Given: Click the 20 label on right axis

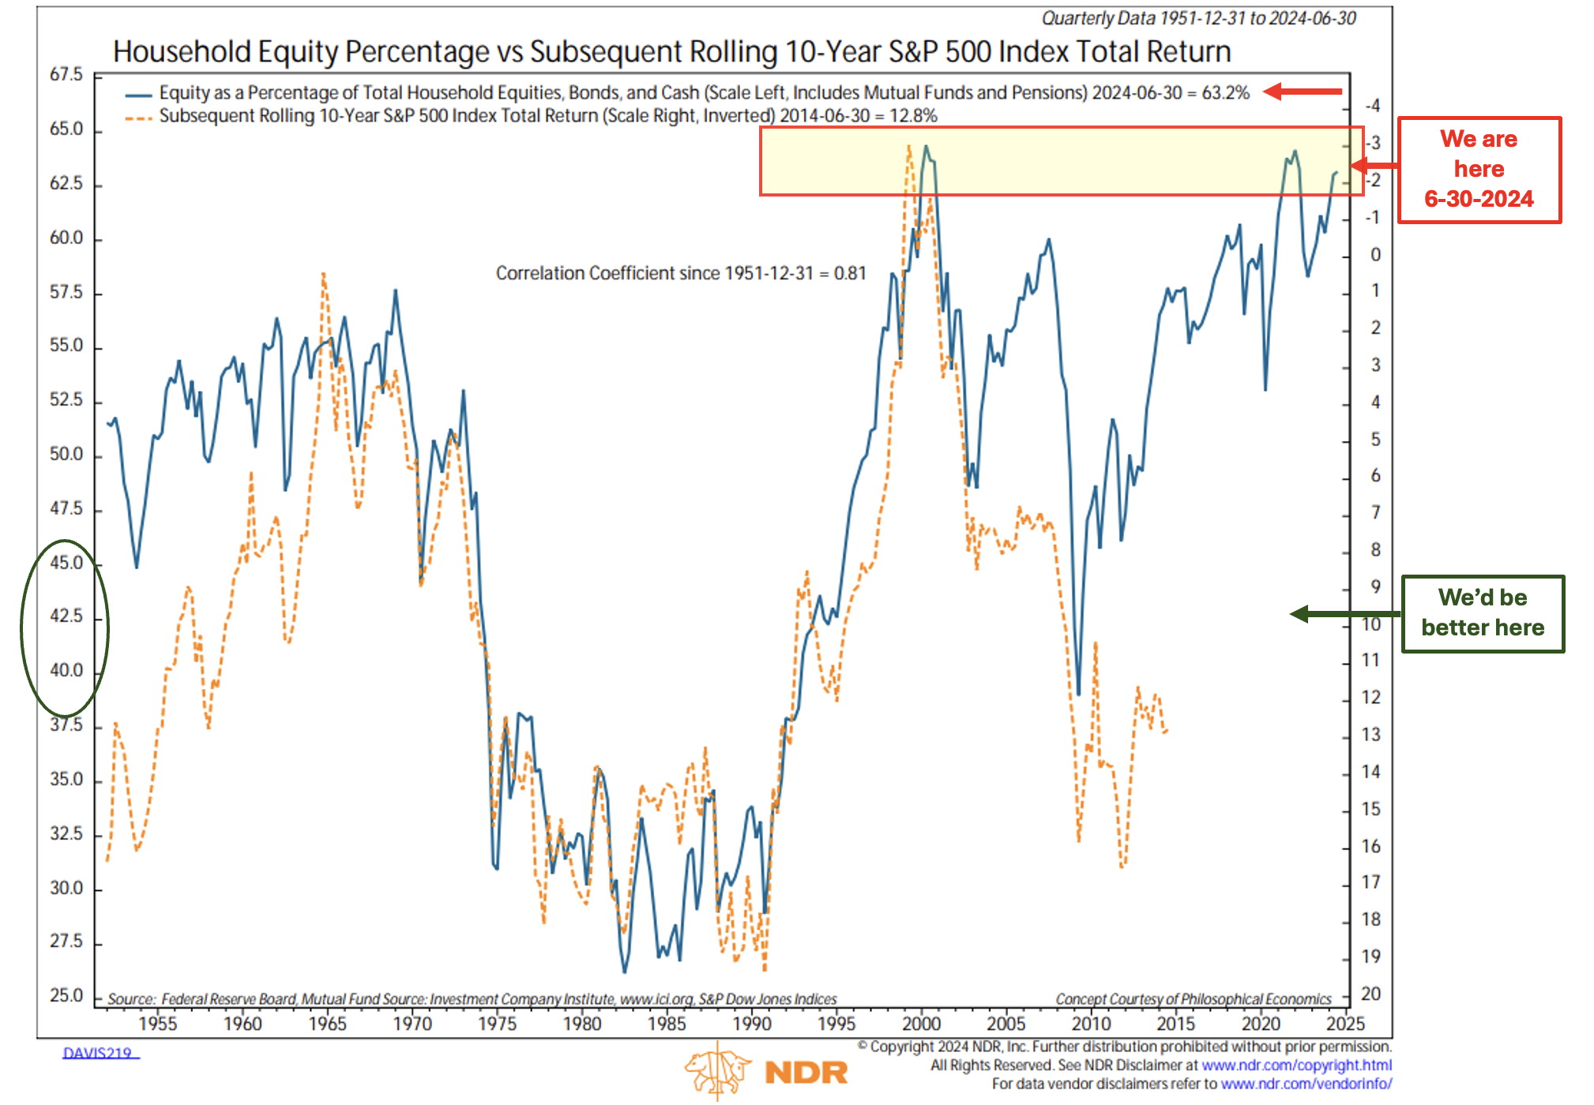Looking at the screenshot, I should click(x=1371, y=994).
